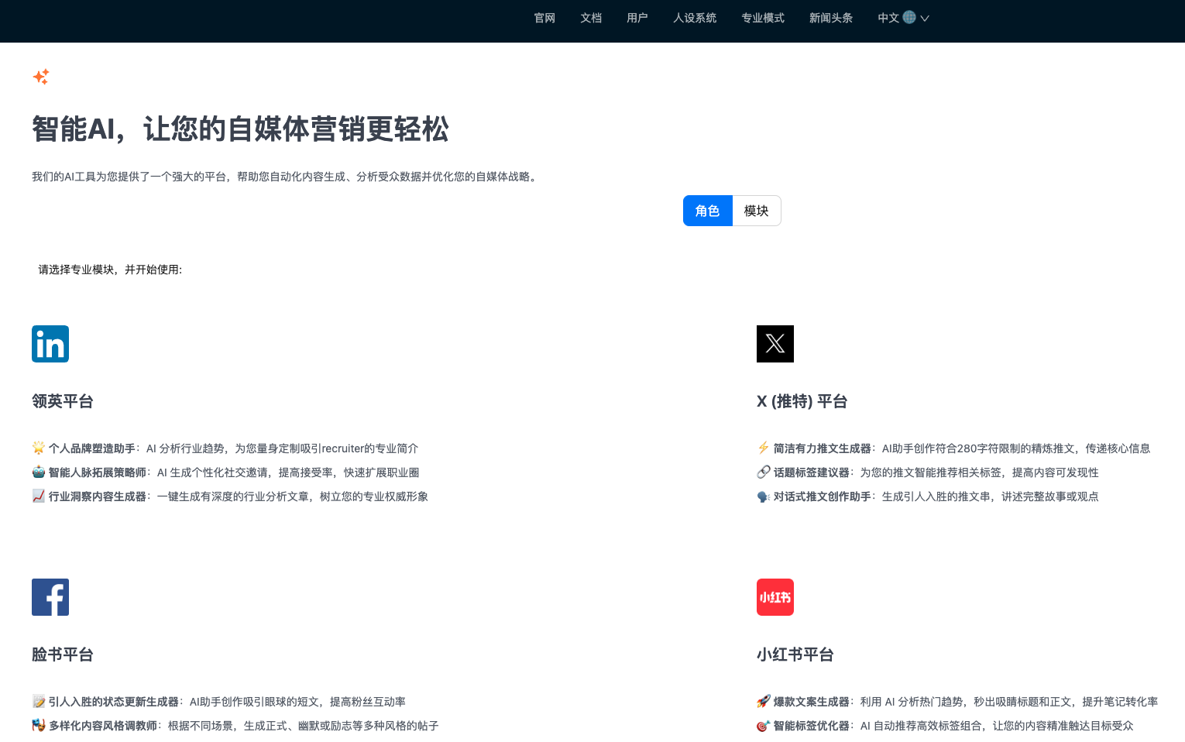This screenshot has width=1185, height=742.
Task: Open the 人设系统 nav item
Action: point(695,18)
